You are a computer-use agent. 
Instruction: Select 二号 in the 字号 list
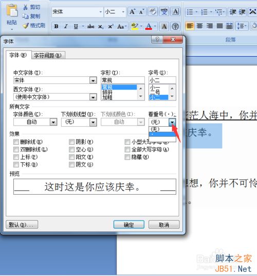tap(159, 92)
